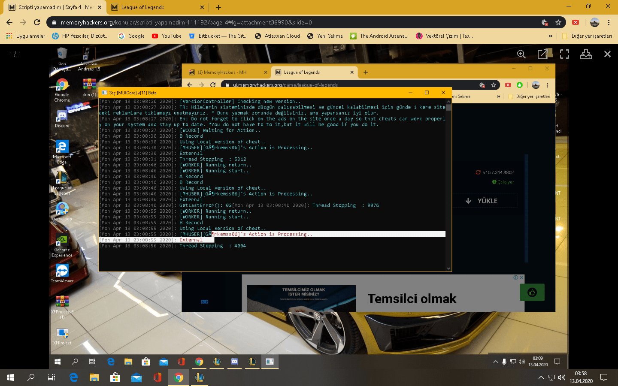The height and width of the screenshot is (386, 618).
Task: Open the Chrome profile avatar
Action: [594, 22]
